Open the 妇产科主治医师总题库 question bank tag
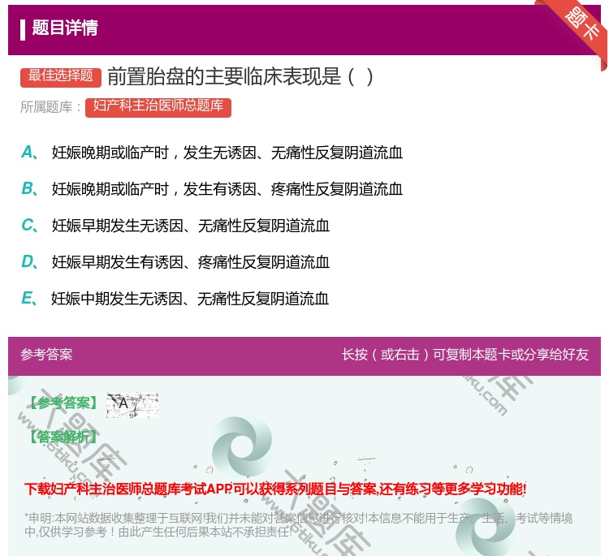The image size is (609, 556). pyautogui.click(x=158, y=107)
